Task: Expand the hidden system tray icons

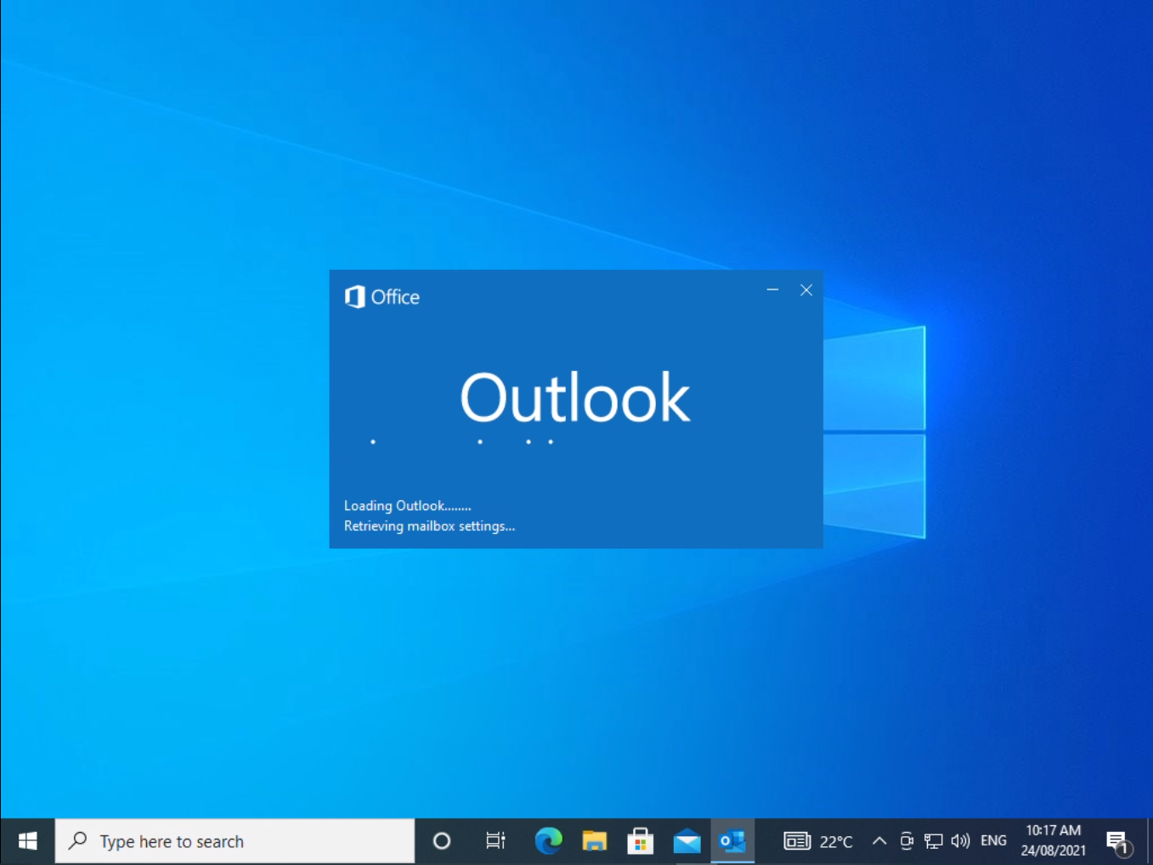Action: point(879,841)
